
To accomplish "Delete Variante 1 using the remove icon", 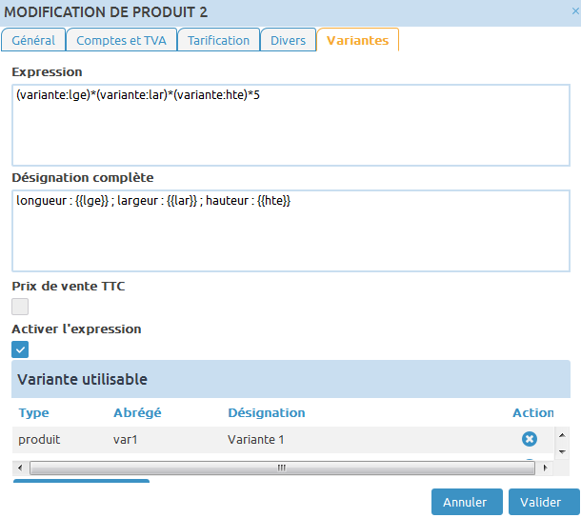I will point(529,439).
